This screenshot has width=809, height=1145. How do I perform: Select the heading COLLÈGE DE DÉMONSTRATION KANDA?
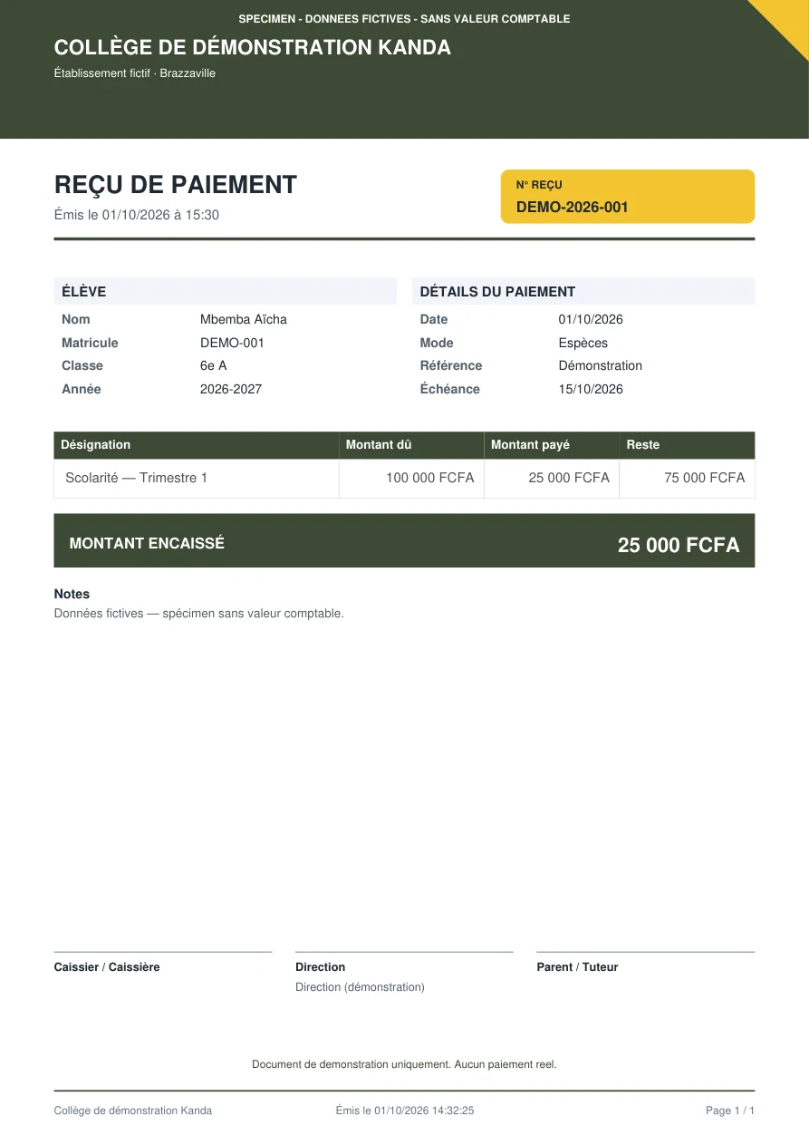coord(253,48)
